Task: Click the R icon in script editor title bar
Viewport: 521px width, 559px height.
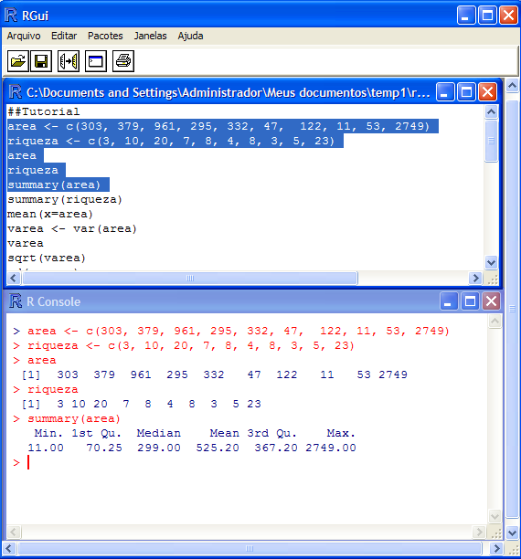Action: click(15, 92)
